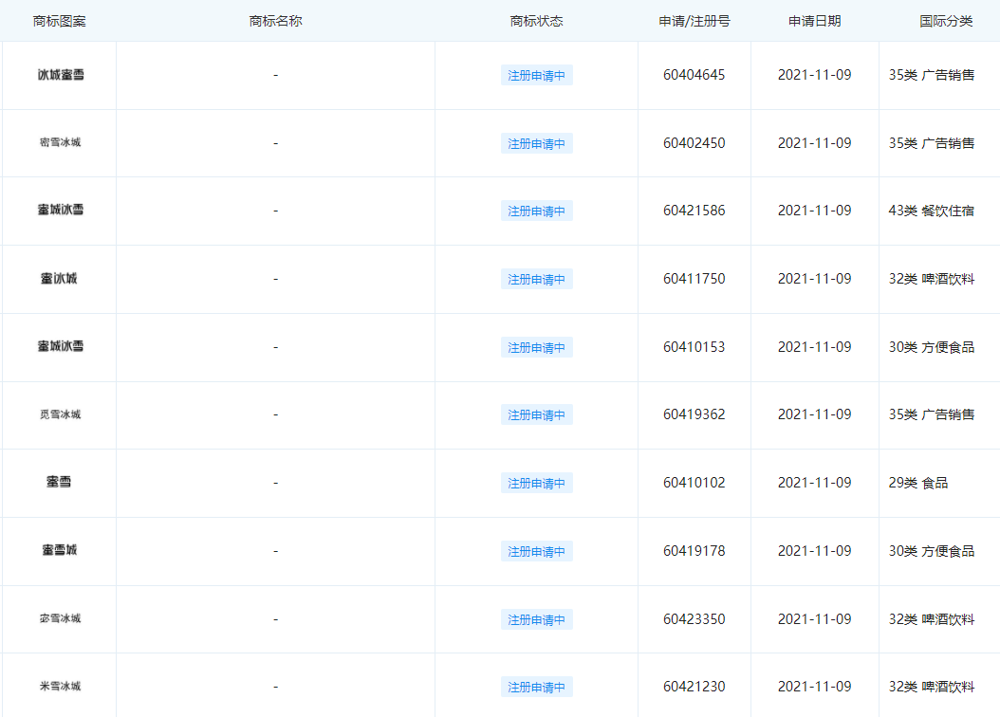Open trademark image in row 60419362
The image size is (1000, 717).
click(x=61, y=414)
